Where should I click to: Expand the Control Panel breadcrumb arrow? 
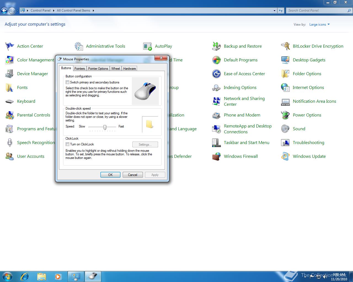click(54, 10)
